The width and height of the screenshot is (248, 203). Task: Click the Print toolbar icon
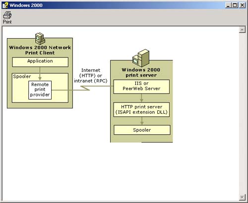7,18
